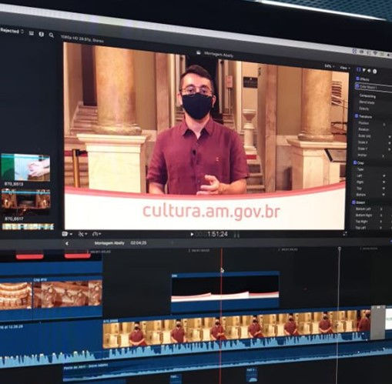Click the '1080p HD 29.97p, Stereo' format label

[82, 38]
